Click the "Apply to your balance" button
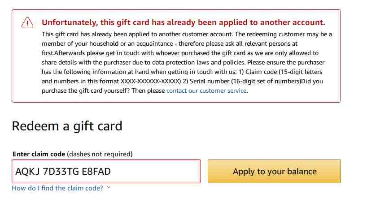This screenshot has height=198, width=367. (274, 172)
